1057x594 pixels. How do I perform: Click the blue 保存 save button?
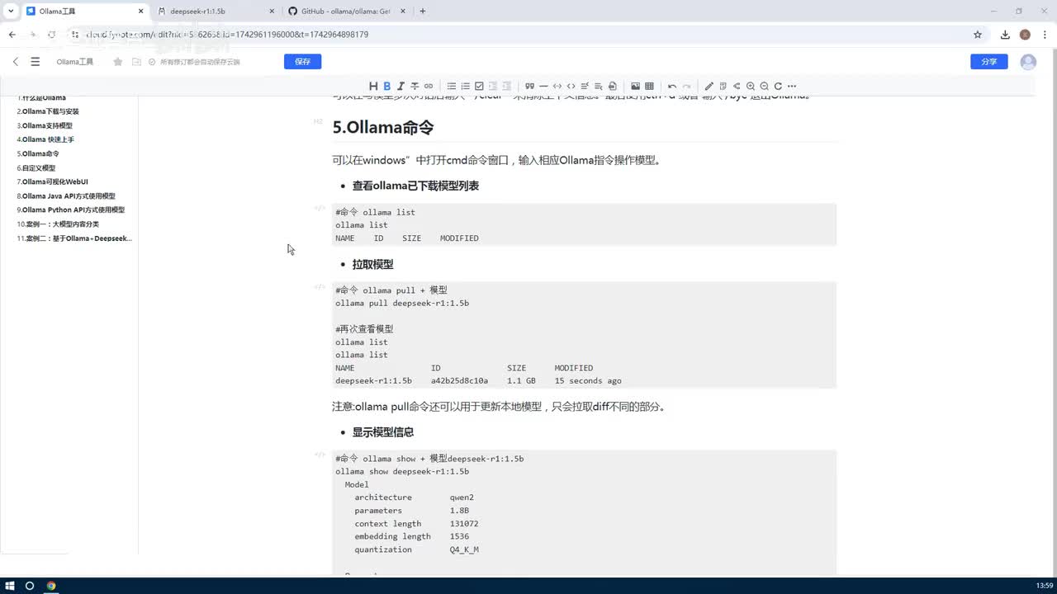(302, 62)
